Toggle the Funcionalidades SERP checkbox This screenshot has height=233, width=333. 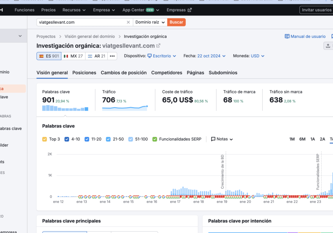coord(155,139)
